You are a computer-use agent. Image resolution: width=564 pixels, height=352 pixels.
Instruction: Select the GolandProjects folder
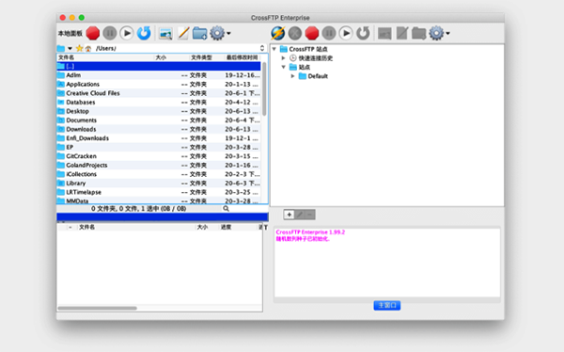click(x=159, y=166)
